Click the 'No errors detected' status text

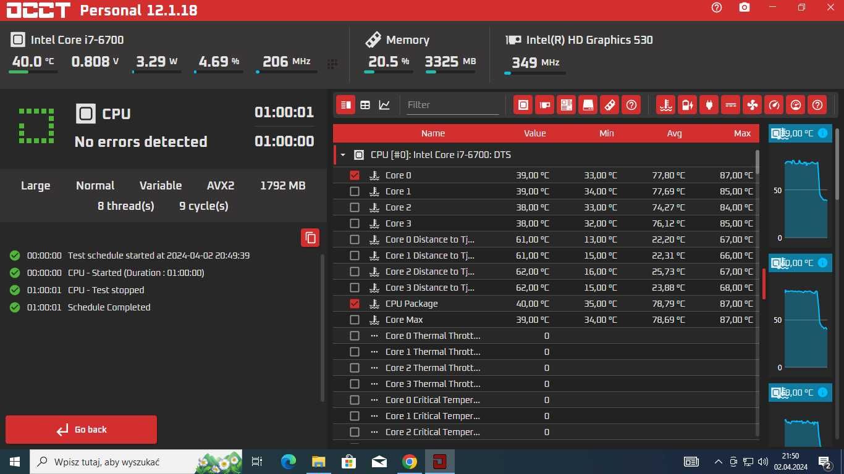(x=141, y=142)
